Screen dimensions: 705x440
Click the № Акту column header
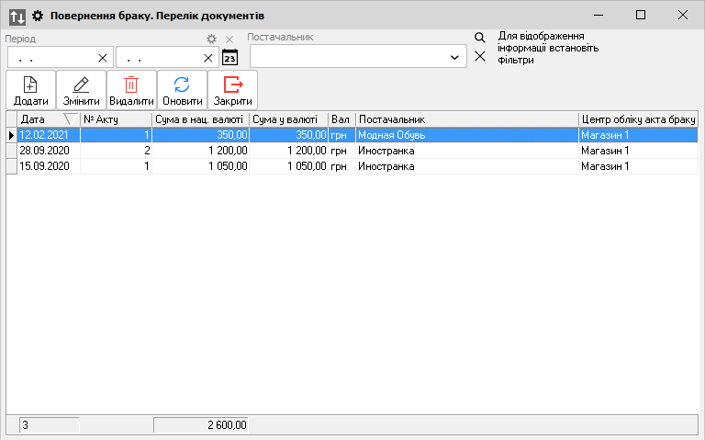(115, 119)
